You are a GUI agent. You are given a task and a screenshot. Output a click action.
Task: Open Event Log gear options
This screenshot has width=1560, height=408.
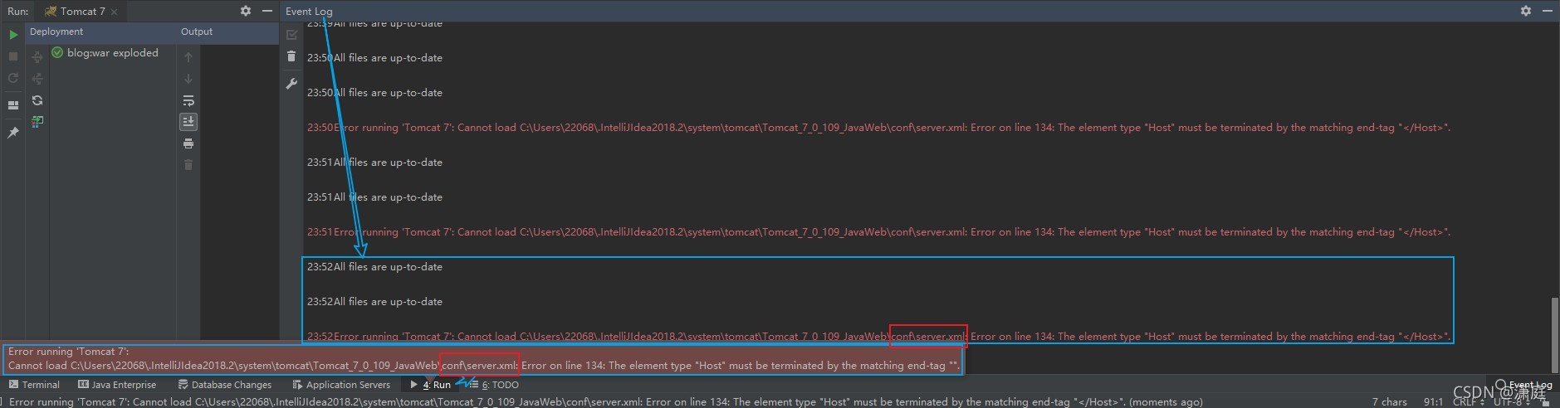pos(1526,11)
